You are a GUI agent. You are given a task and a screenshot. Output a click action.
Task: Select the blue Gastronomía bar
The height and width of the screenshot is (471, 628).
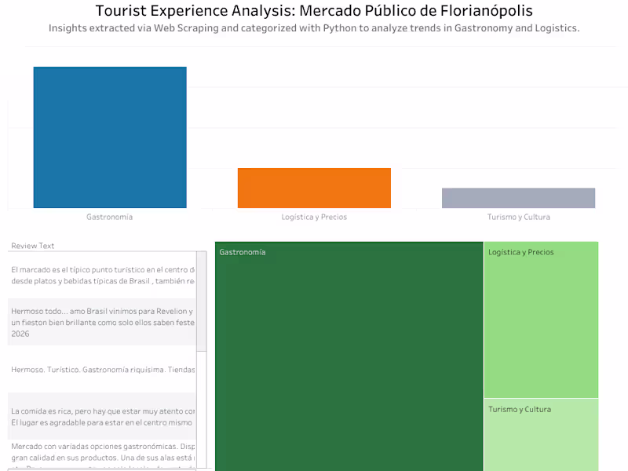click(x=110, y=137)
